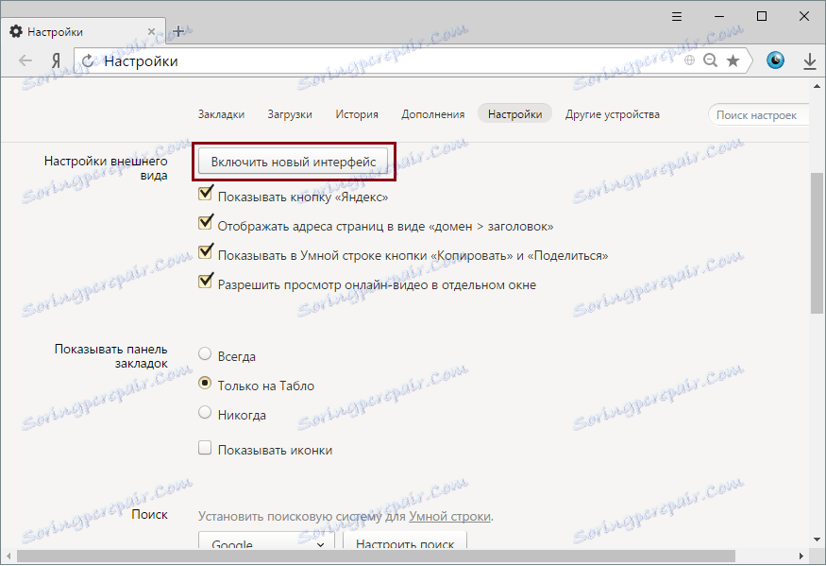Click the Поиск настроек search field
The image size is (826, 566).
pos(758,112)
